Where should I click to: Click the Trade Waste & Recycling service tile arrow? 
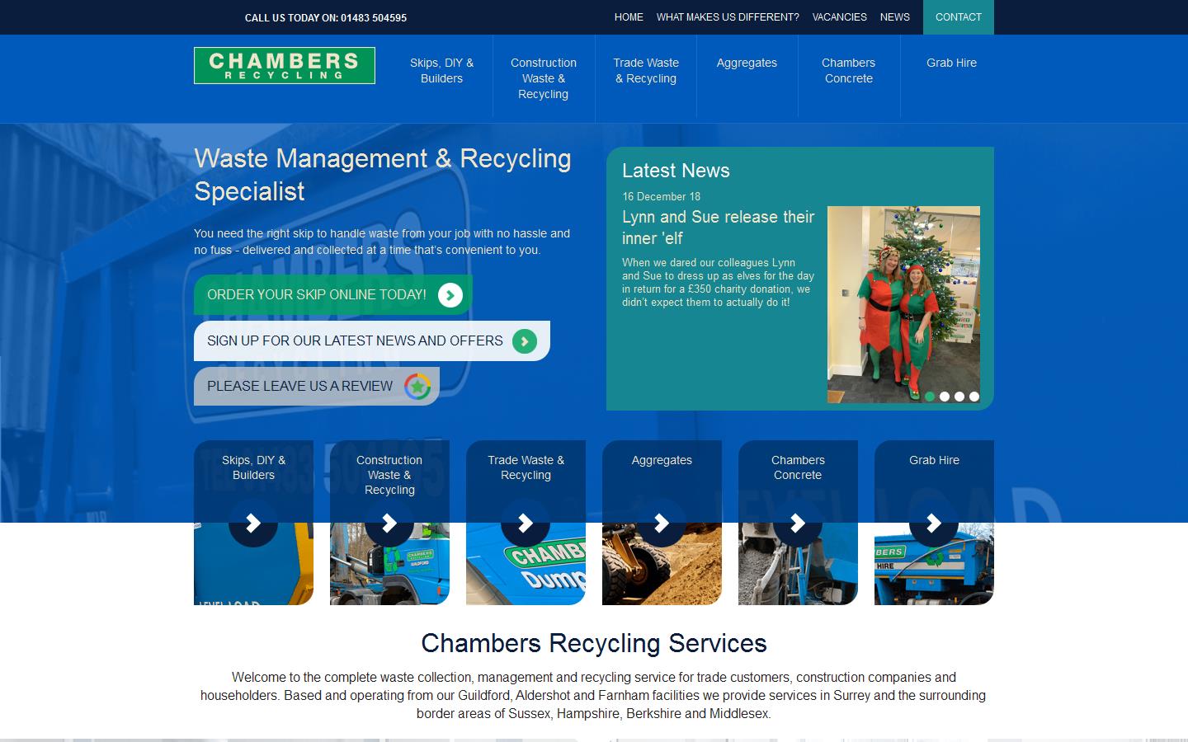[x=526, y=523]
